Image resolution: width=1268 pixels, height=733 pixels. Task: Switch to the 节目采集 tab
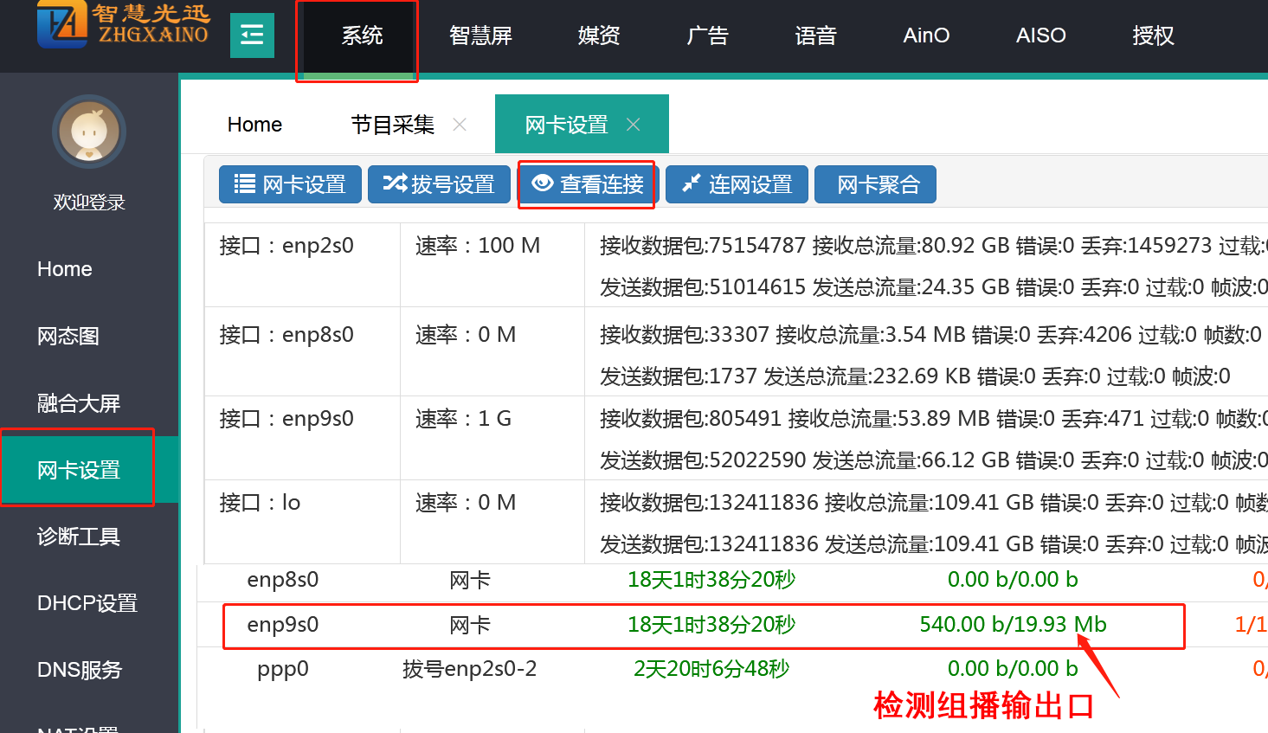[392, 125]
